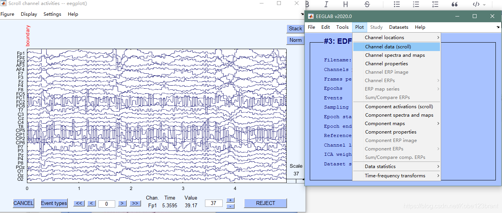Open Datasets menu in EEGLAB
Screen dimensions: 502x213
point(399,27)
